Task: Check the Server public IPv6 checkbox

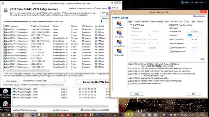Action: [170, 52]
